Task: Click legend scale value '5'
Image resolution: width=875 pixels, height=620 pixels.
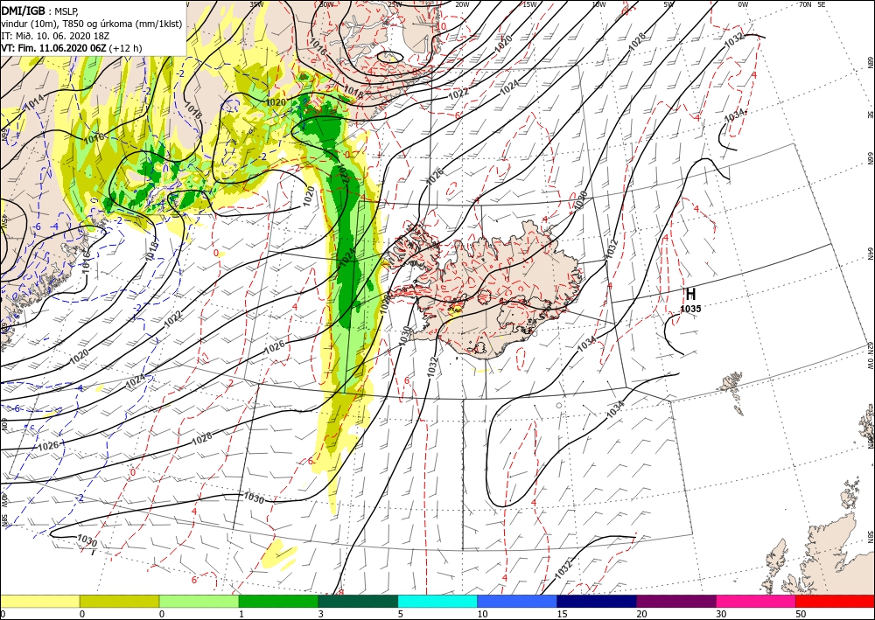Action: [x=401, y=614]
